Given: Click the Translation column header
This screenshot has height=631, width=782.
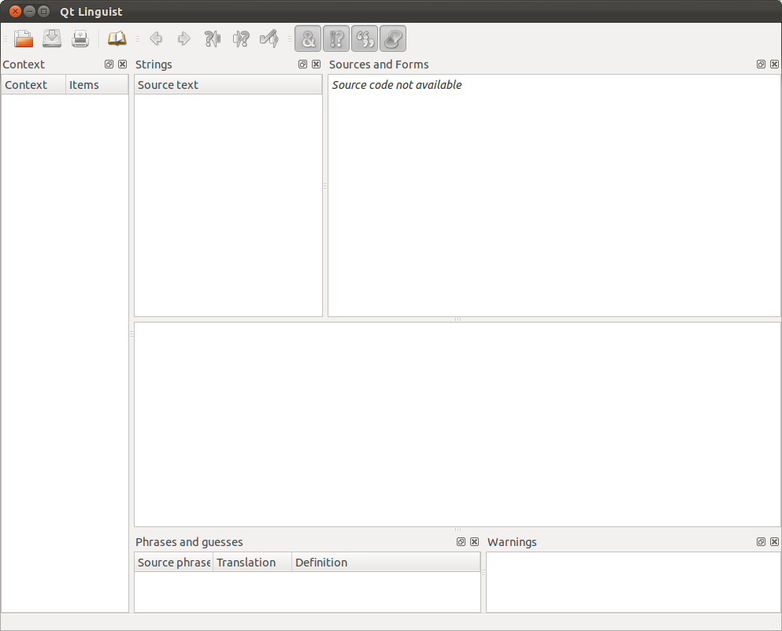Looking at the screenshot, I should click(252, 563).
